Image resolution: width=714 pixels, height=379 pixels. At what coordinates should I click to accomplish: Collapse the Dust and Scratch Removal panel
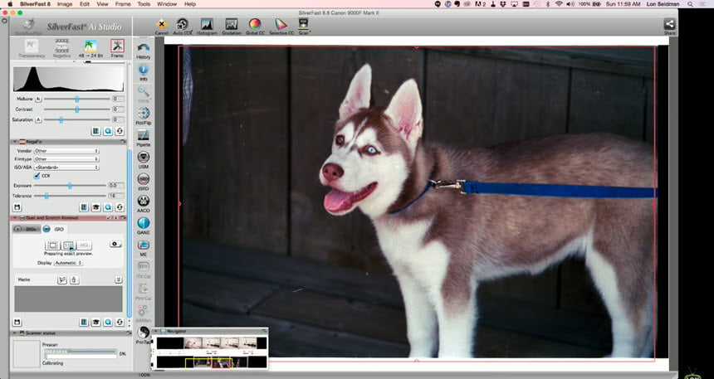point(15,218)
